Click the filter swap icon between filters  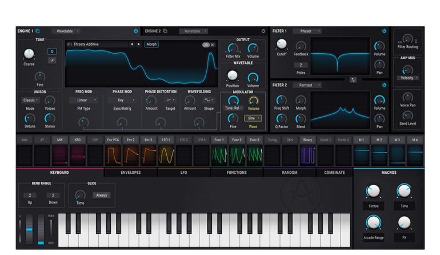pos(353,79)
